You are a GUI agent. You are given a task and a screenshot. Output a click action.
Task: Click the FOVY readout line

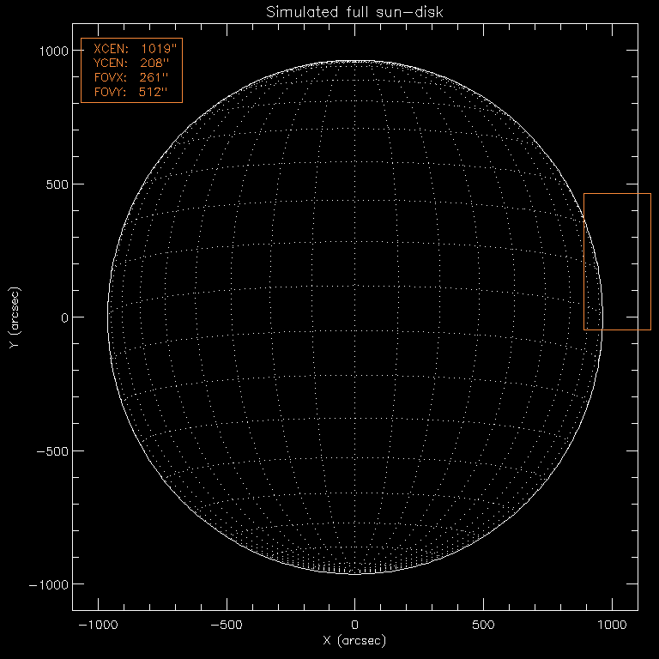(x=131, y=91)
